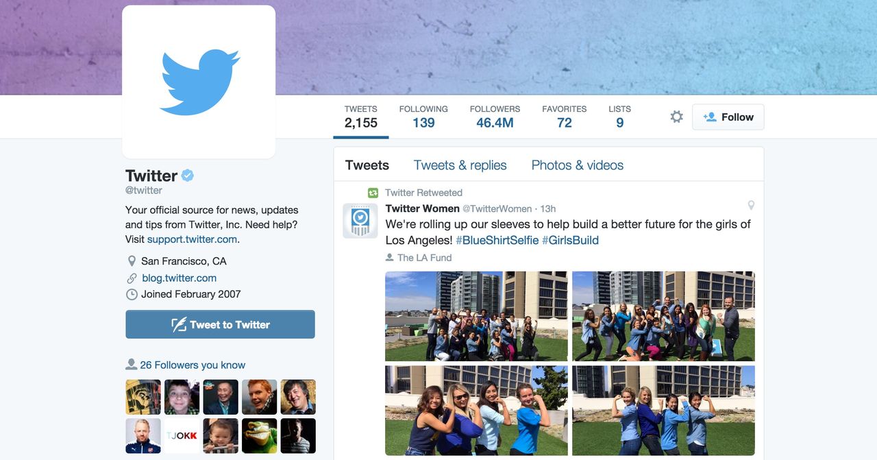877x460 pixels.
Task: Switch to Tweets & replies tab
Action: 460,165
